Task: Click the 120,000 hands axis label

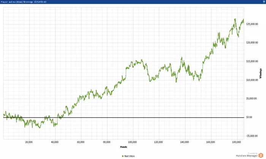Action: tap(158, 142)
